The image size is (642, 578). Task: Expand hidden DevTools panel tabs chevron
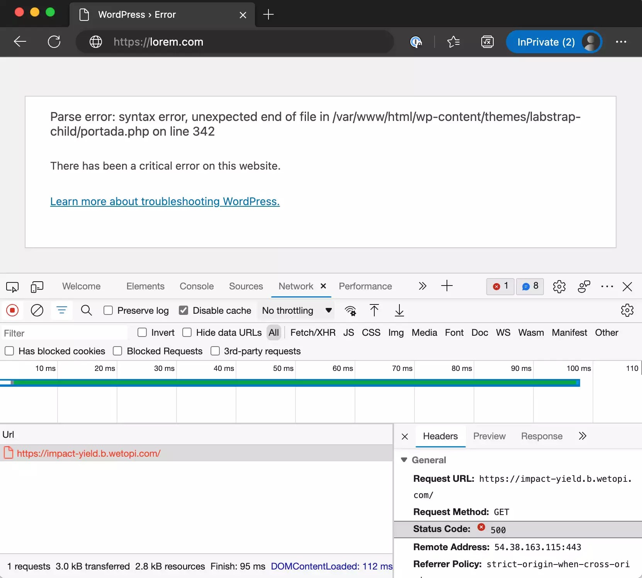(423, 286)
